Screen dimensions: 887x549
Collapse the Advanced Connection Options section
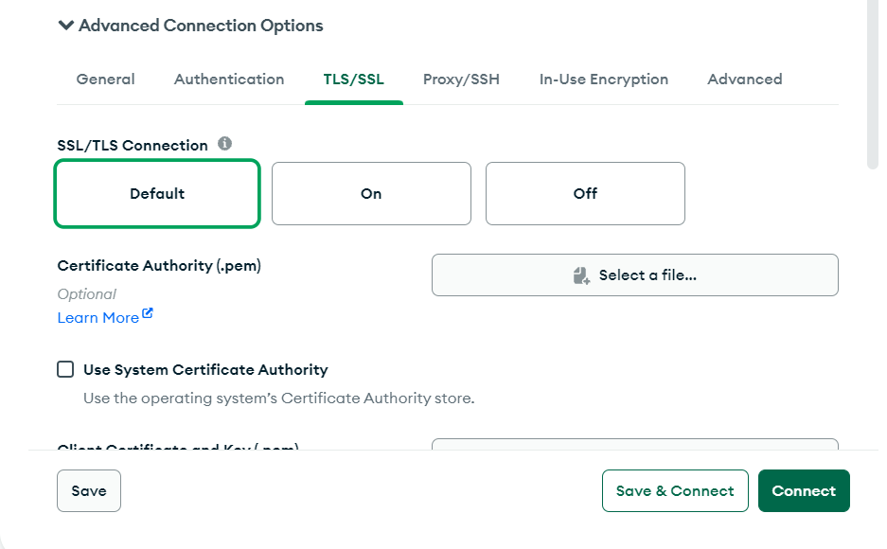pos(66,26)
